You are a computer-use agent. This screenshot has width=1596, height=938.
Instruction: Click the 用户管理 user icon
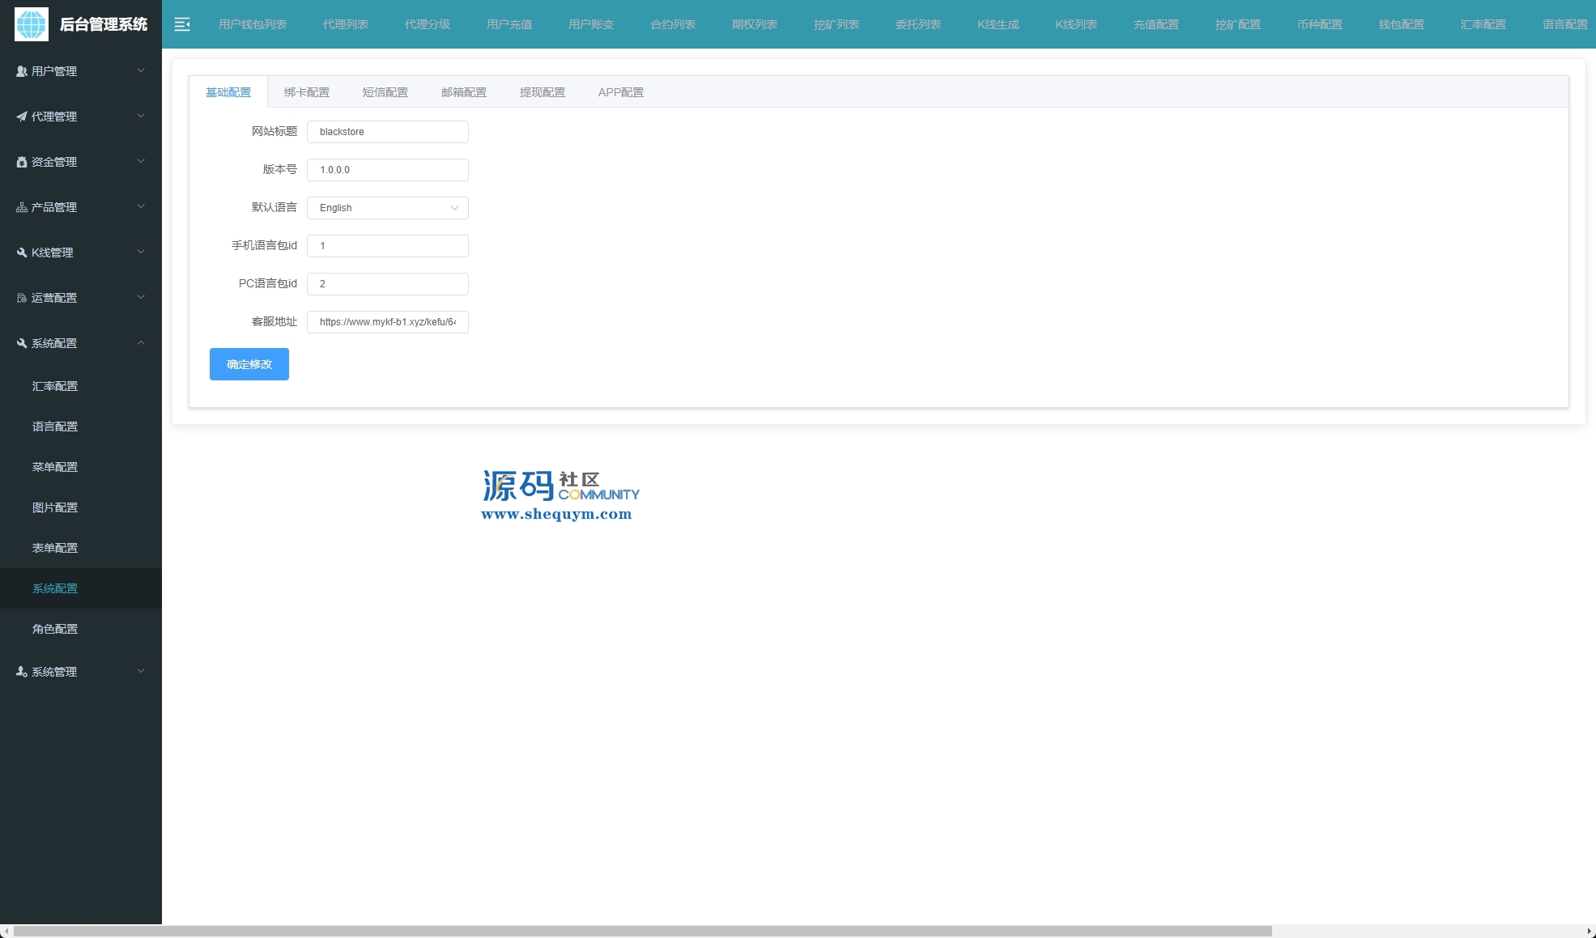click(22, 71)
